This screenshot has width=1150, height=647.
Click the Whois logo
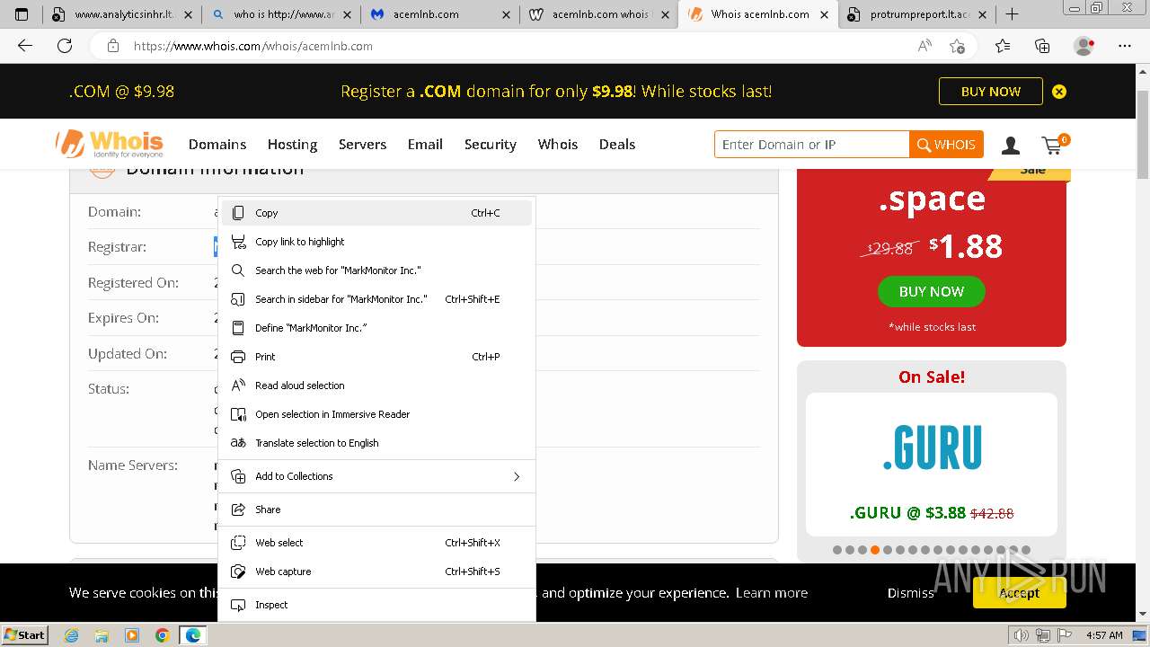point(110,144)
